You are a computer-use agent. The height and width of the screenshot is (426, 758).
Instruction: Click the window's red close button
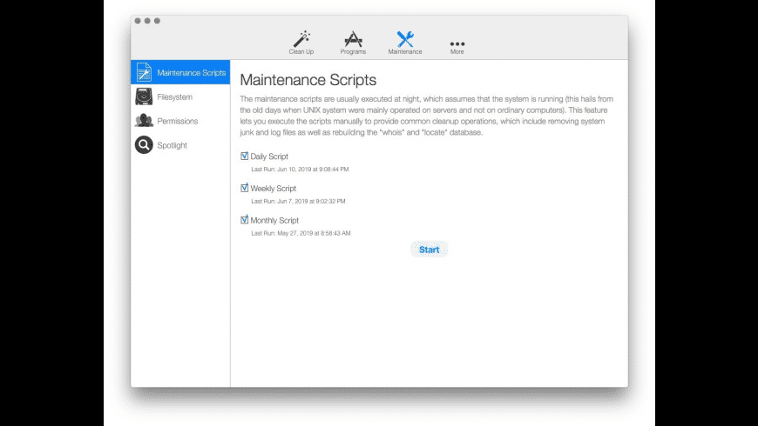138,21
